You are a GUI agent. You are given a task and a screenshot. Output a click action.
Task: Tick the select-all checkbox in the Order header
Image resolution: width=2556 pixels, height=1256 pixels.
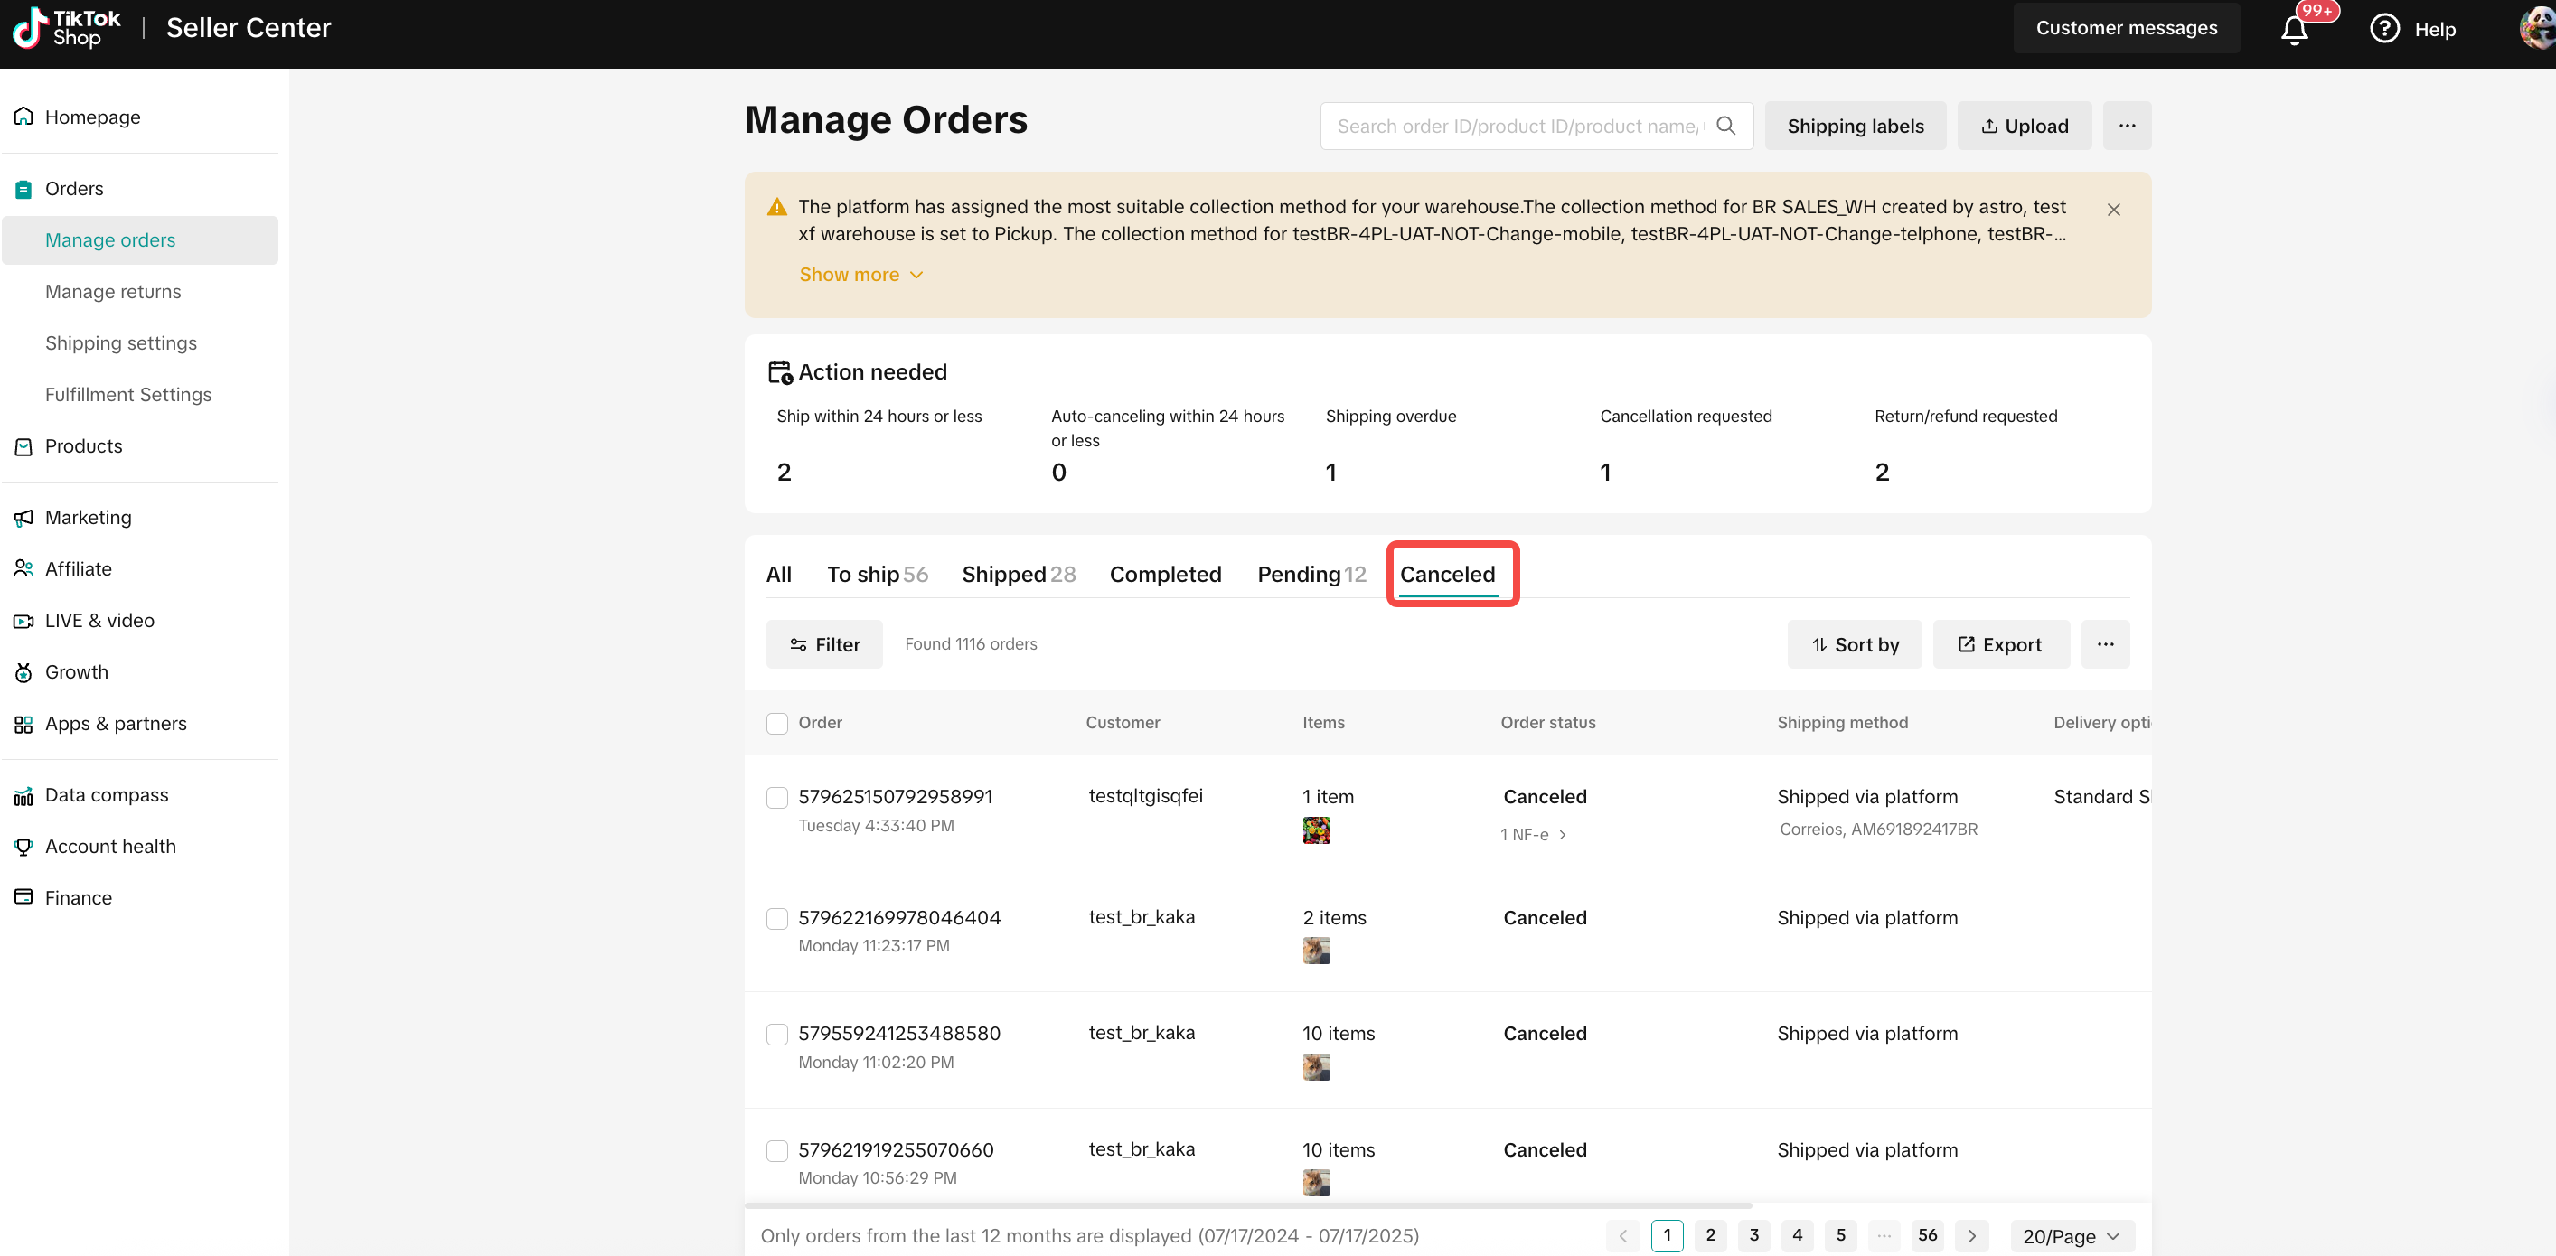[x=777, y=723]
